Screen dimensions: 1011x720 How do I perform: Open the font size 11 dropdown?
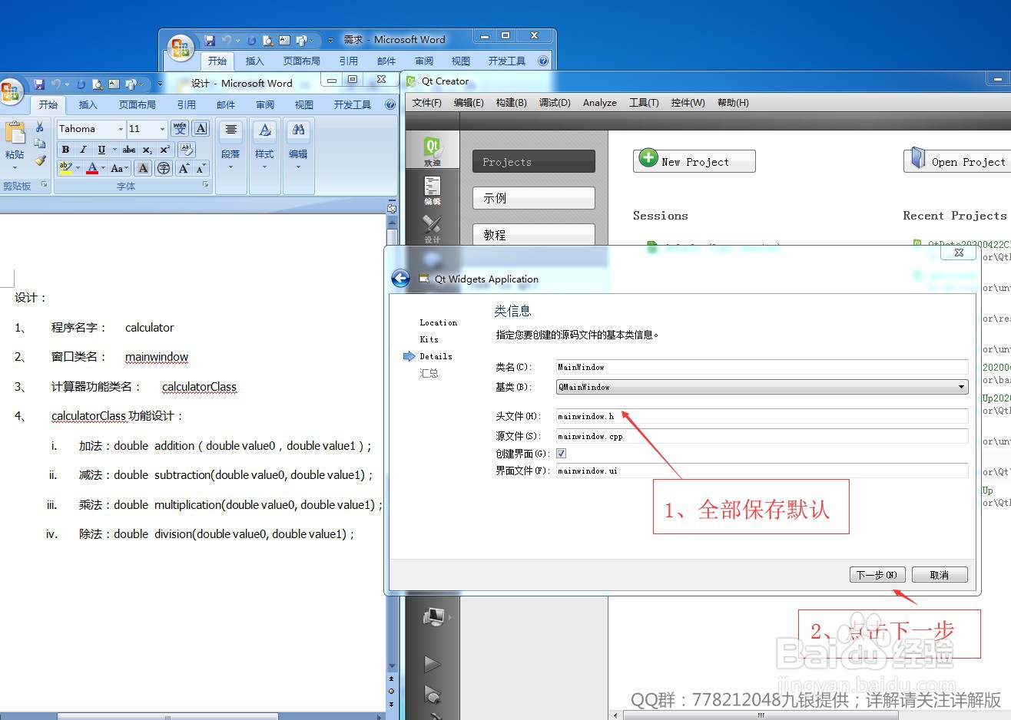(162, 129)
